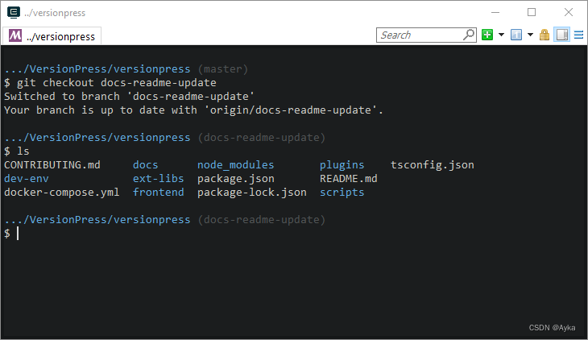Image resolution: width=588 pixels, height=340 pixels.
Task: Maximize the terminal window
Action: [532, 12]
